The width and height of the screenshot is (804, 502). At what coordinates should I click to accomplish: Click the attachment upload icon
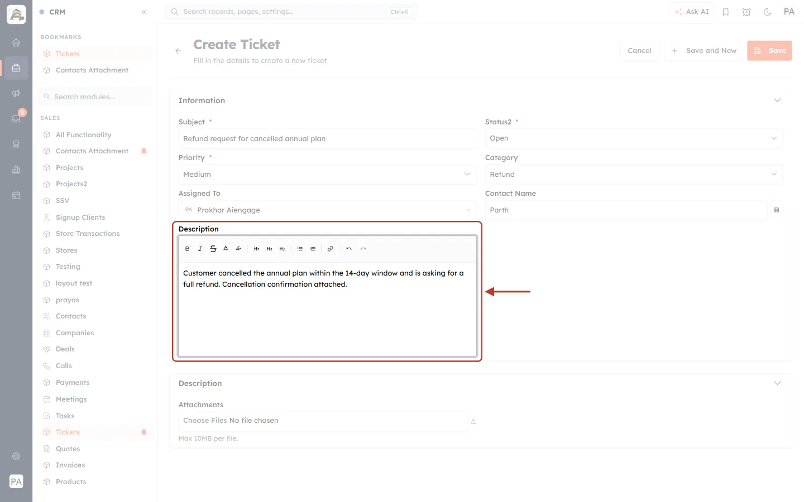pyautogui.click(x=473, y=422)
